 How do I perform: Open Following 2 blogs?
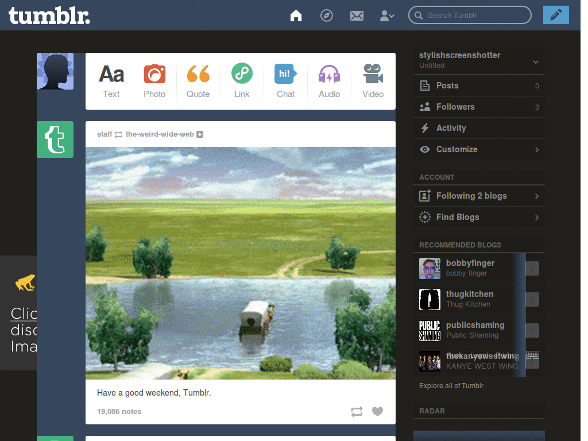pyautogui.click(x=479, y=196)
